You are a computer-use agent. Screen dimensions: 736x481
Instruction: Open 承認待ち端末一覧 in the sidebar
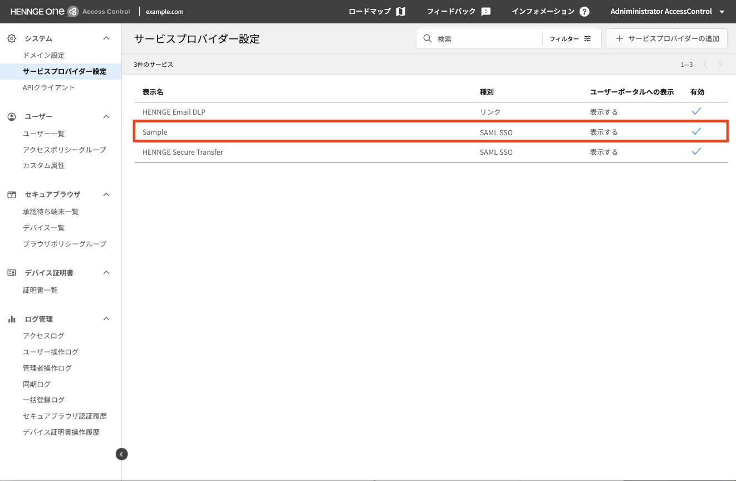pos(51,212)
